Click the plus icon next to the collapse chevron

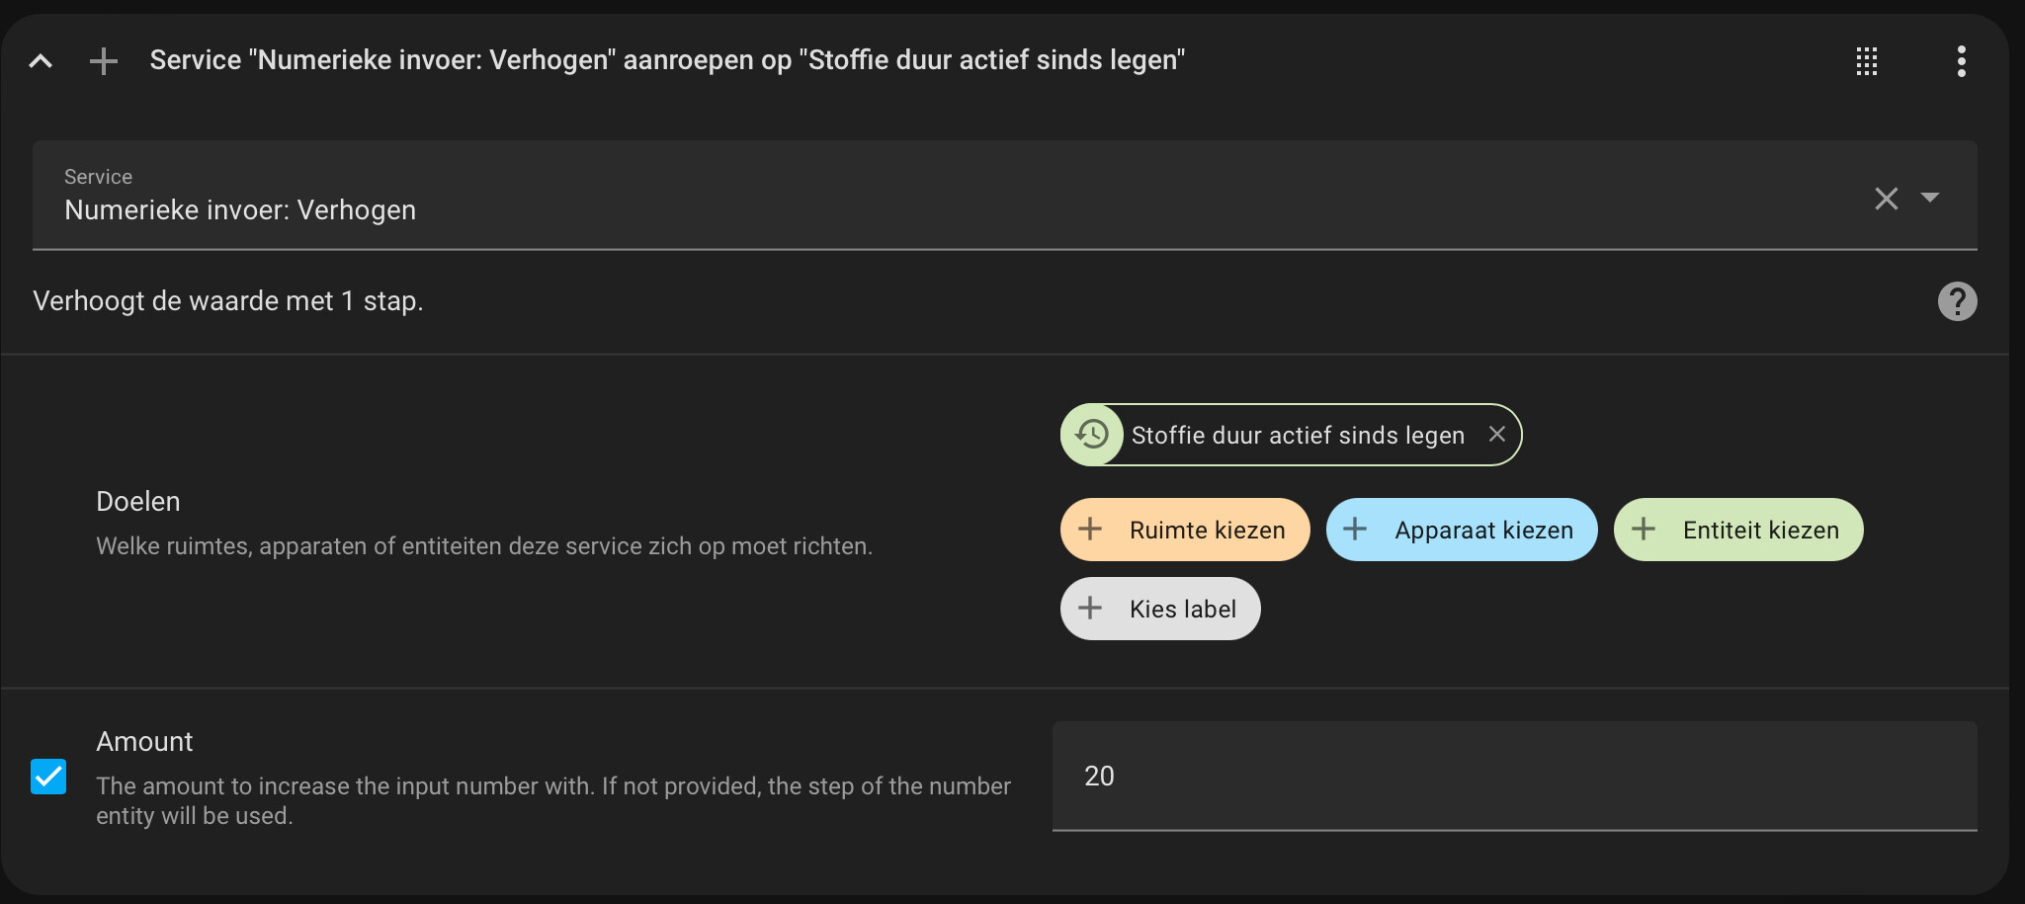(103, 60)
